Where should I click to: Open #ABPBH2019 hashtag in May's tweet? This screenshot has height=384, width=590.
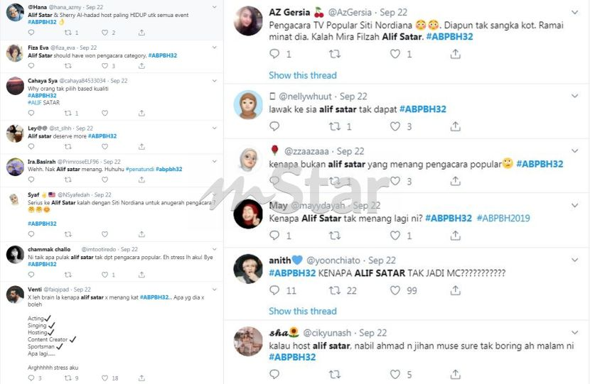[x=503, y=219]
